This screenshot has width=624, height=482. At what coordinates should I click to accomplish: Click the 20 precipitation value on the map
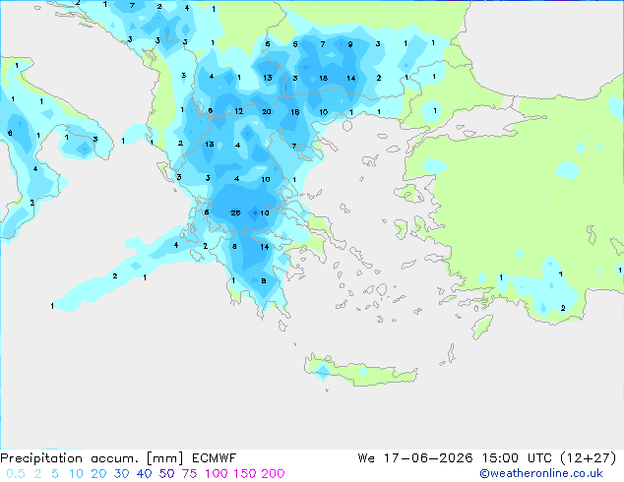coord(267,112)
